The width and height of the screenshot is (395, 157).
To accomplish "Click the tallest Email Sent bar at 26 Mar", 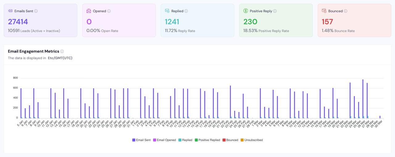I will (x=363, y=99).
